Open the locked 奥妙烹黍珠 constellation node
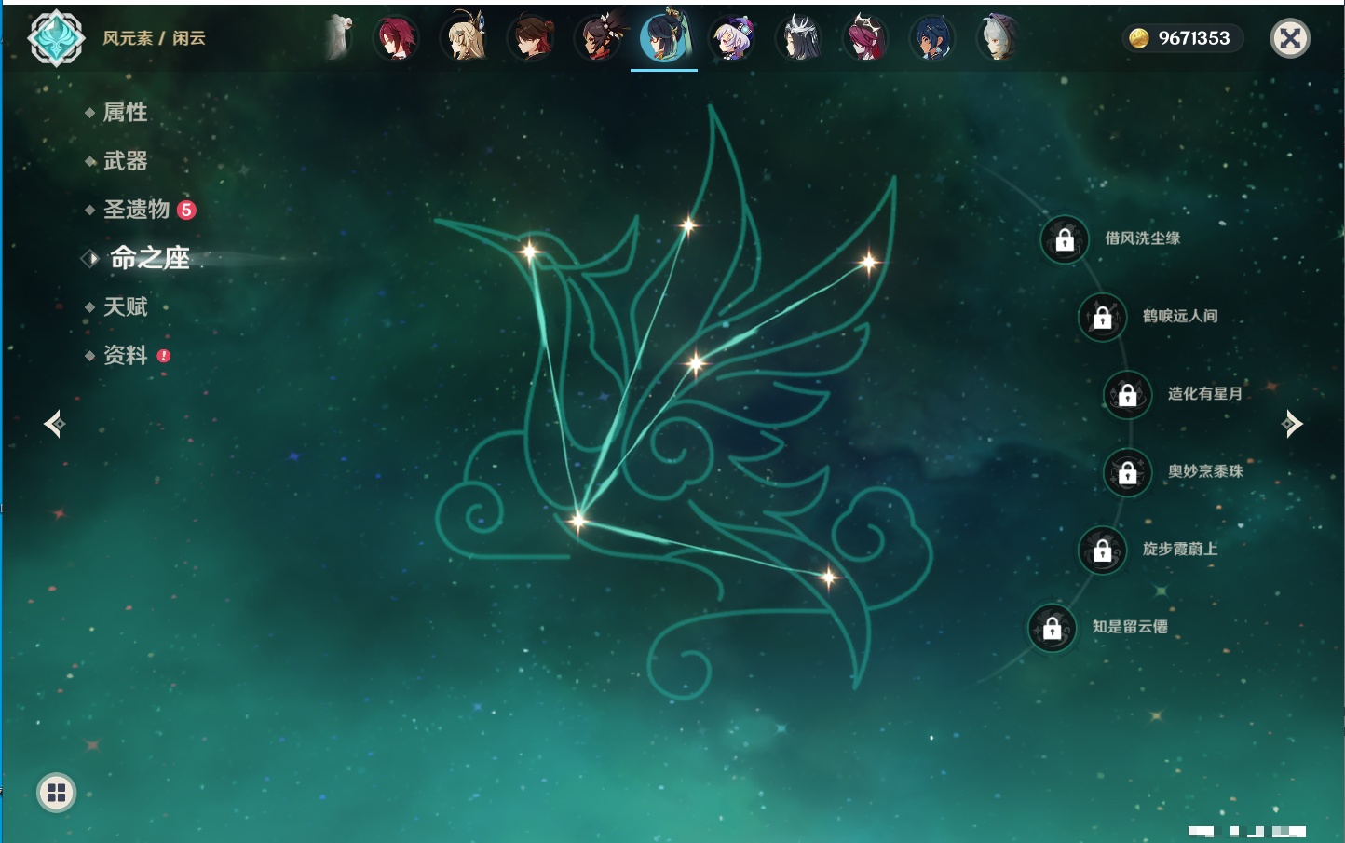The image size is (1345, 843). (x=1128, y=472)
